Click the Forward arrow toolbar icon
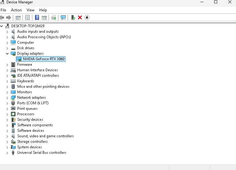 point(9,17)
